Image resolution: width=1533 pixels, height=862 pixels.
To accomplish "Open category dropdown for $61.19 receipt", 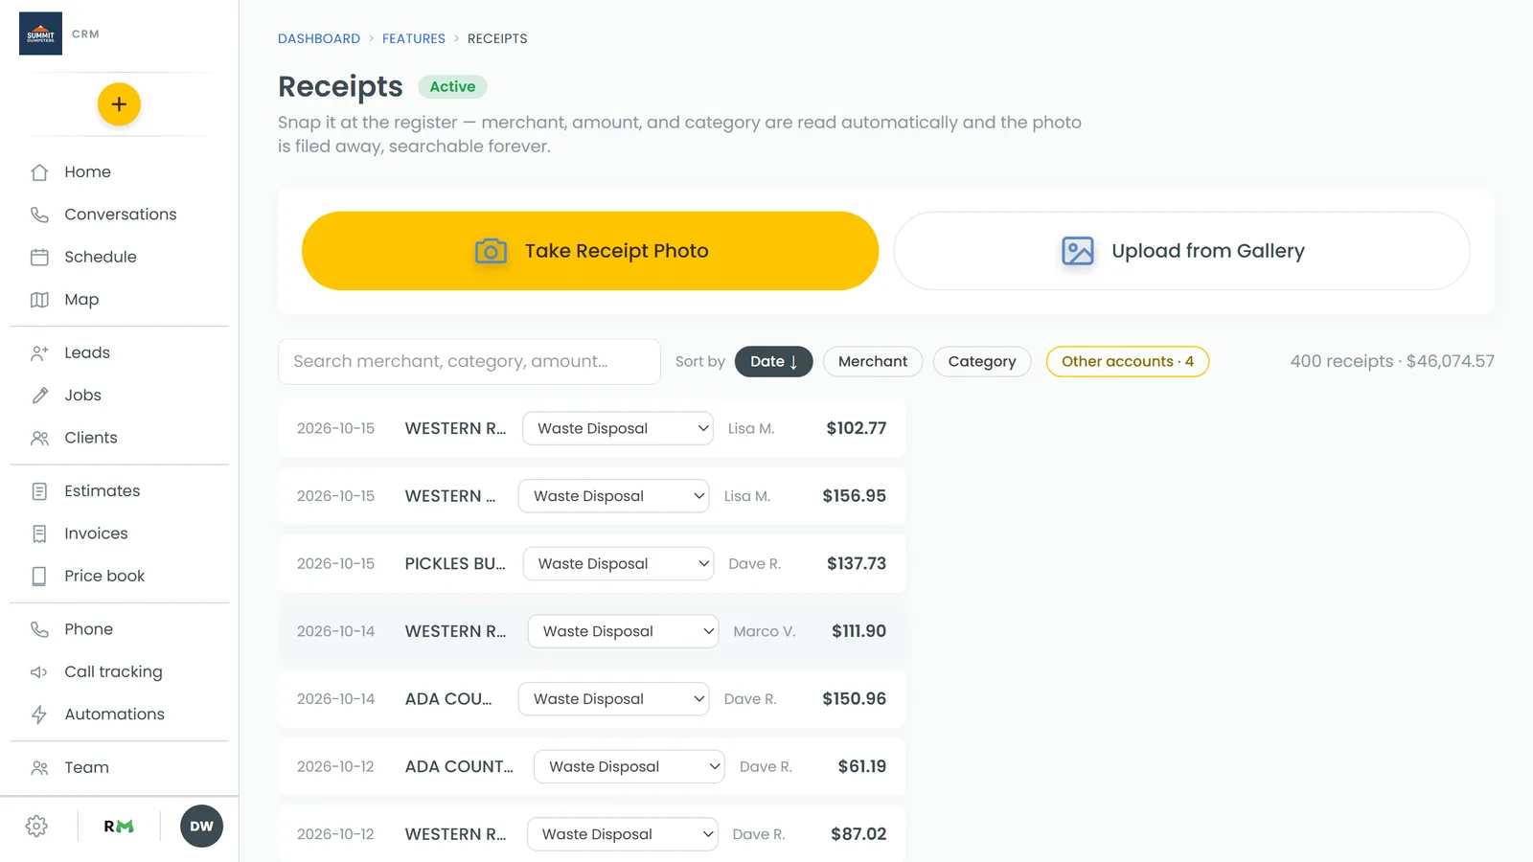I will pos(629,767).
